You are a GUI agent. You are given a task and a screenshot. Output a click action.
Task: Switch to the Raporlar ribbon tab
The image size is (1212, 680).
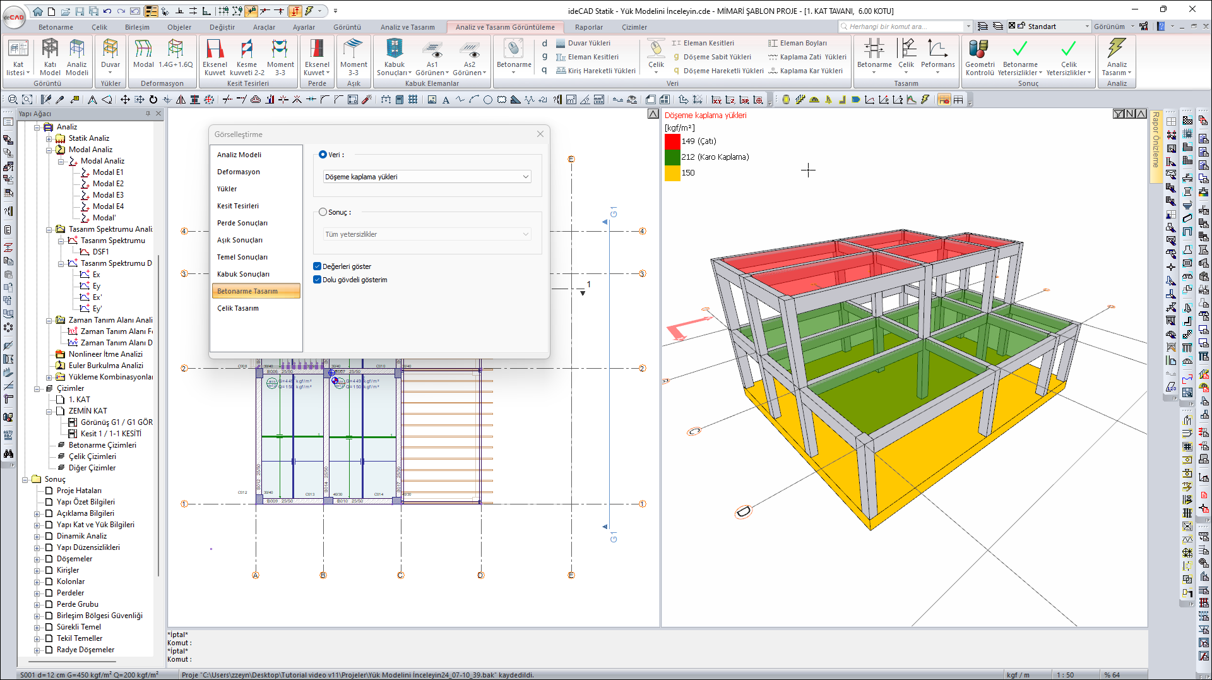pos(588,27)
